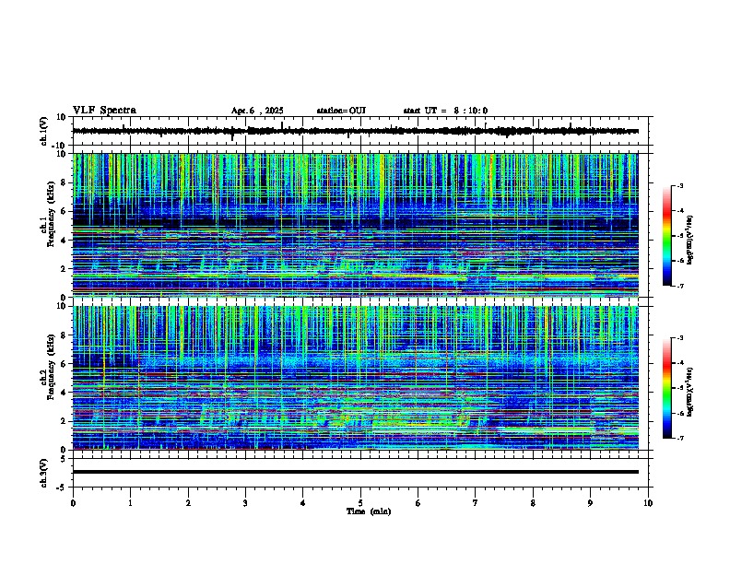Click inside the ch.1 spectrogram plot
730x564 pixels.
pyautogui.click(x=355, y=225)
